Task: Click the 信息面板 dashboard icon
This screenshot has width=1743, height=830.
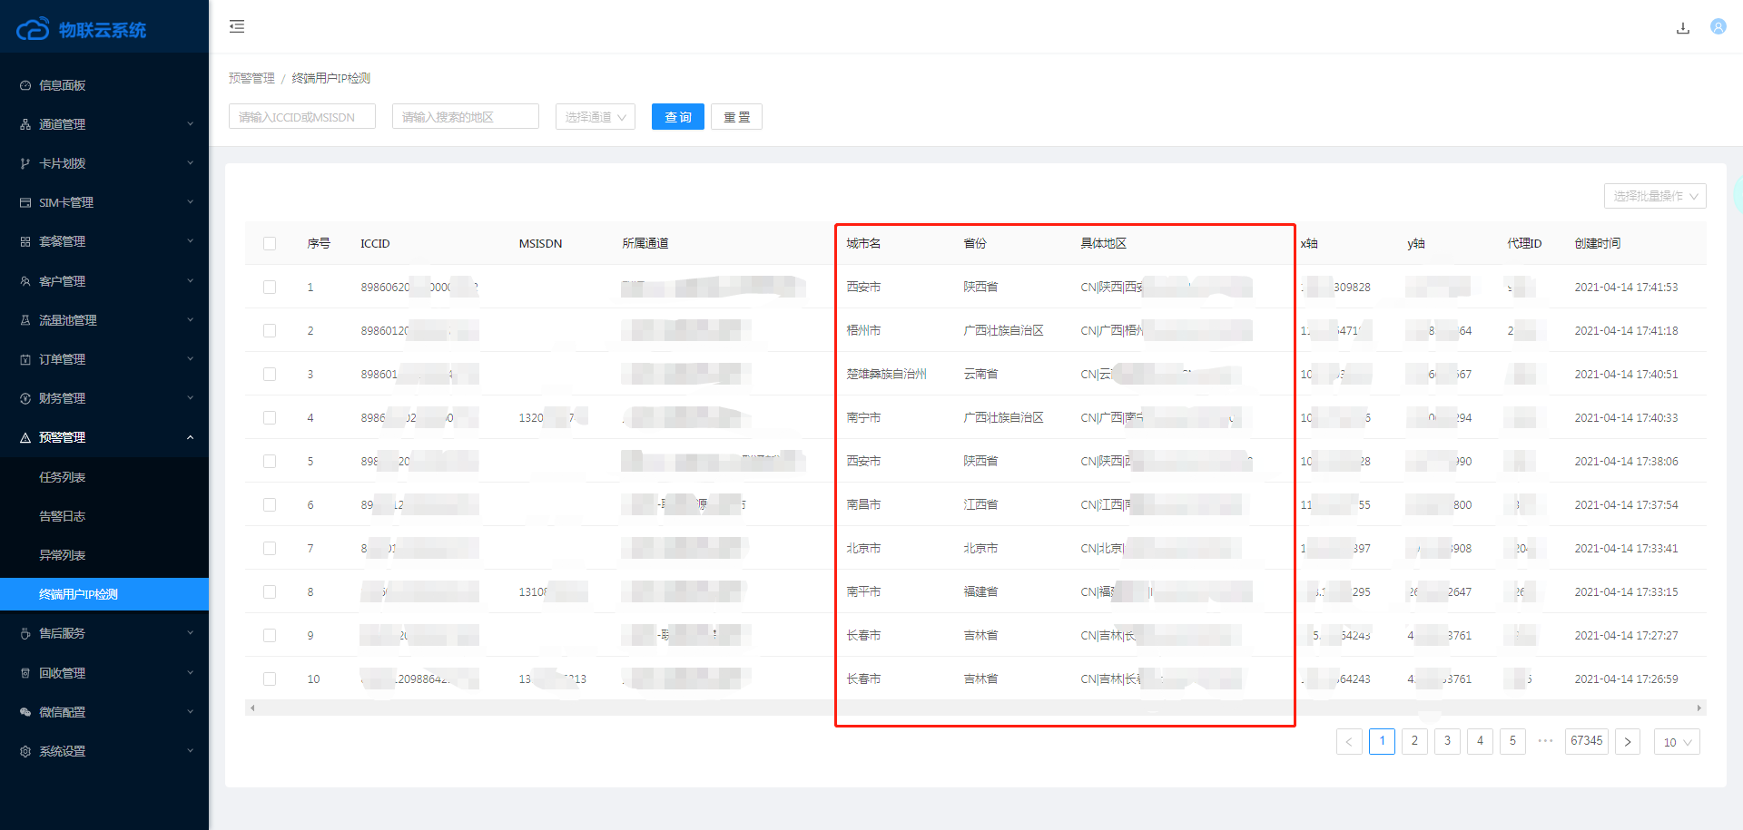Action: 25,85
